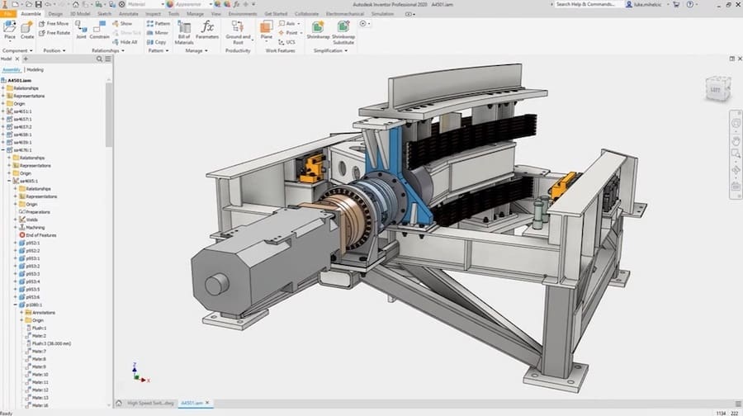Open the Bill of Materials
Viewport: 743px width, 416px height.
[x=184, y=30]
